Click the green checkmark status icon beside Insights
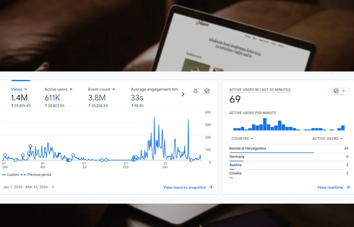Viewport: 354px width, 227px height. pos(207,91)
